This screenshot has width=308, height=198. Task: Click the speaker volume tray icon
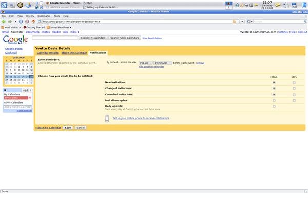click(237, 5)
